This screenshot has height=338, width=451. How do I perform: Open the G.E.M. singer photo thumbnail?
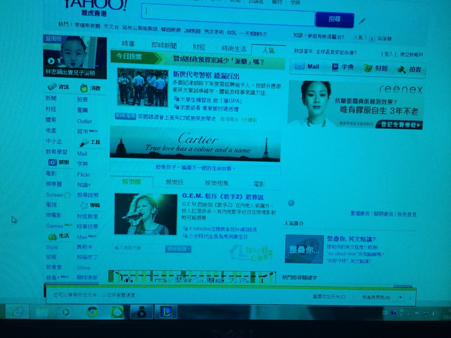point(145,214)
